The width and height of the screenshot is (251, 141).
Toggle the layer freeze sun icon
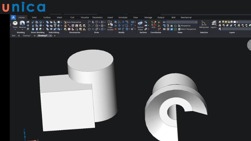tap(227, 22)
